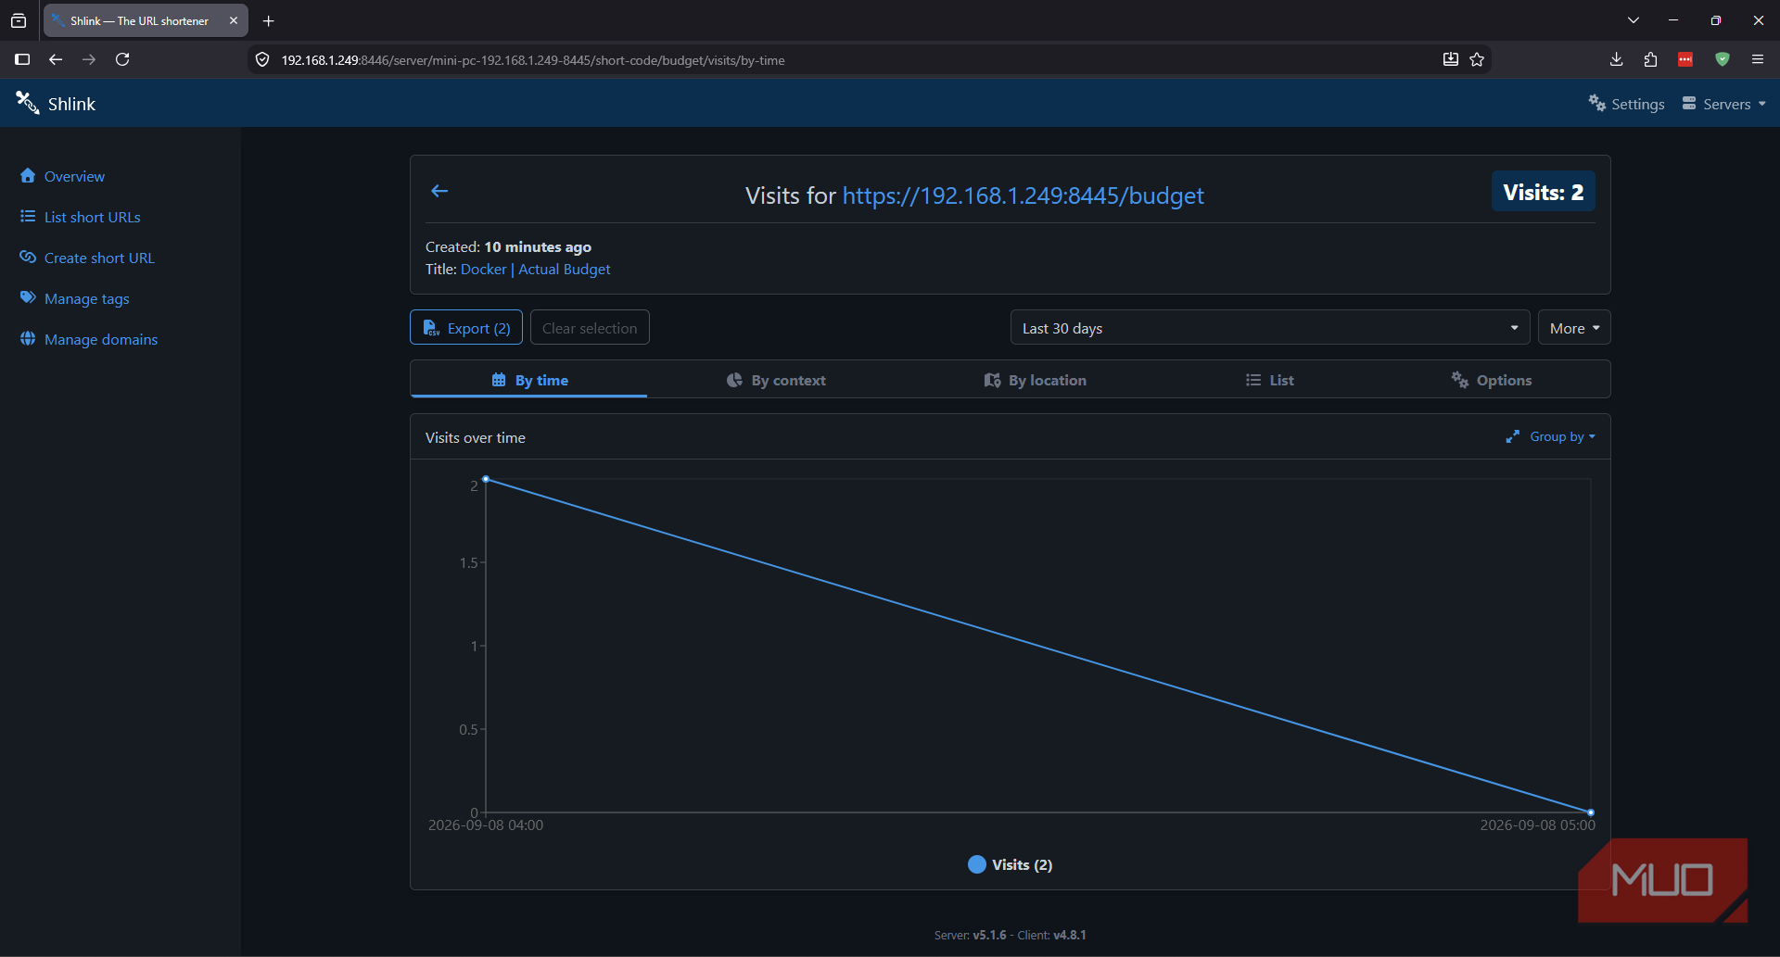Click the chart data point at value 2
Viewport: 1780px width, 957px height.
coord(486,479)
